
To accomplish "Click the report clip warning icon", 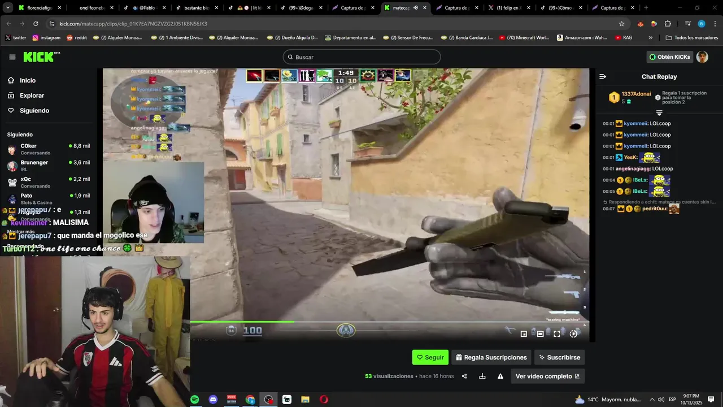I will (500, 376).
